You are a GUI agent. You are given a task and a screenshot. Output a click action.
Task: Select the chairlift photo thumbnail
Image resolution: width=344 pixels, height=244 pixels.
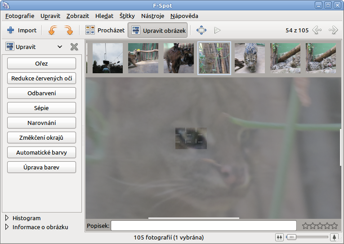point(107,58)
